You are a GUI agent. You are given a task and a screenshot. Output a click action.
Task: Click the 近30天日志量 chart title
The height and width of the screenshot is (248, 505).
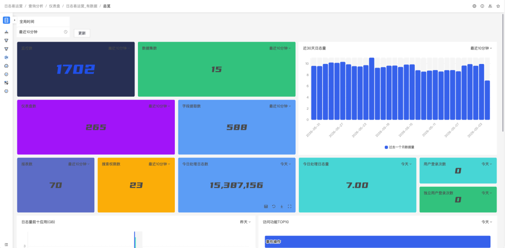314,48
